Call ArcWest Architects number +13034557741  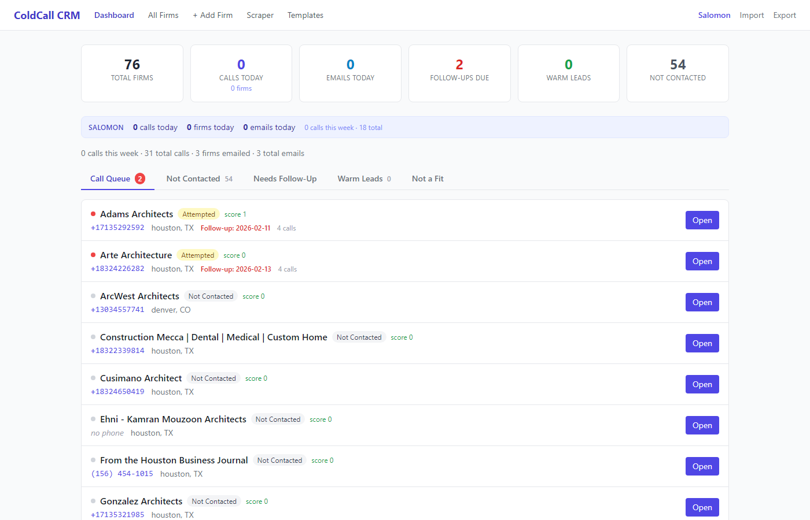coord(117,310)
